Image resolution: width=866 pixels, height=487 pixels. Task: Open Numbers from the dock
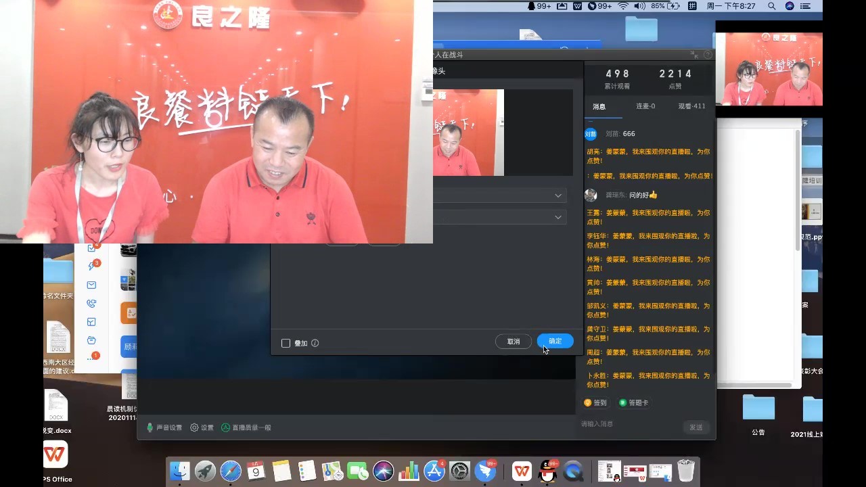click(409, 471)
